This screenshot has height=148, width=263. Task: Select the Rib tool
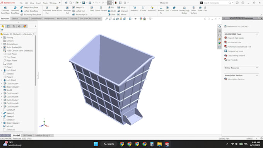(x=111, y=7)
